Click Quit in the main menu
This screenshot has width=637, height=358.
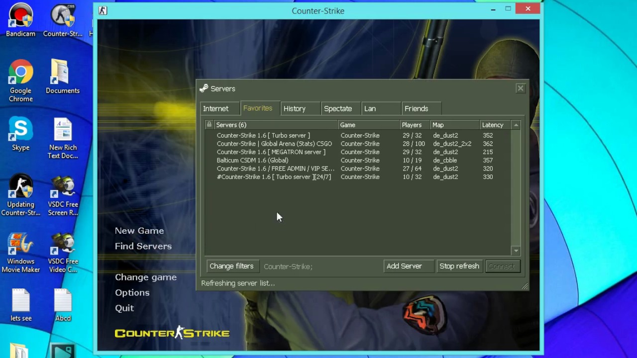(x=124, y=308)
